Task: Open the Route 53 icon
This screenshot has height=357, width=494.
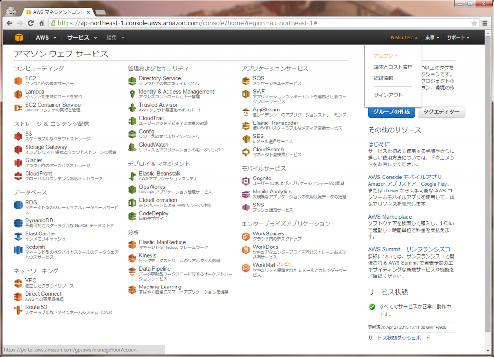Action: click(18, 310)
